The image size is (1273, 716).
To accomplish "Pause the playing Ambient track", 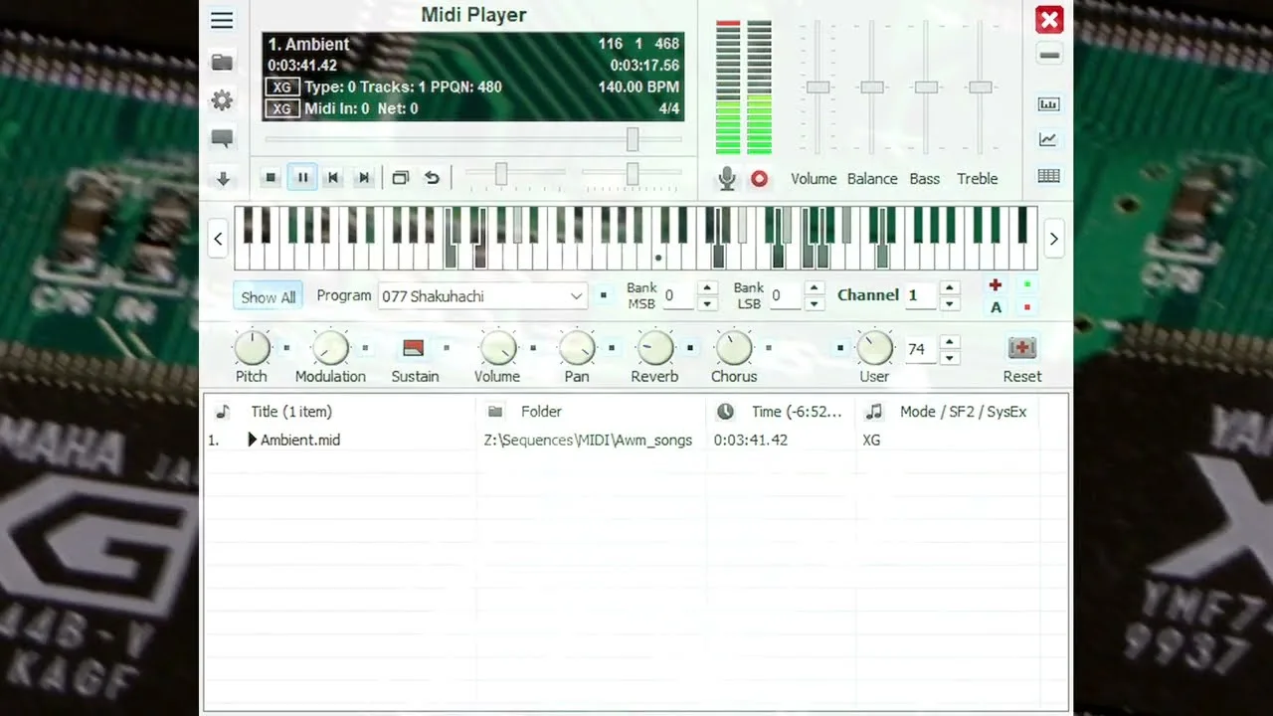I will click(302, 178).
